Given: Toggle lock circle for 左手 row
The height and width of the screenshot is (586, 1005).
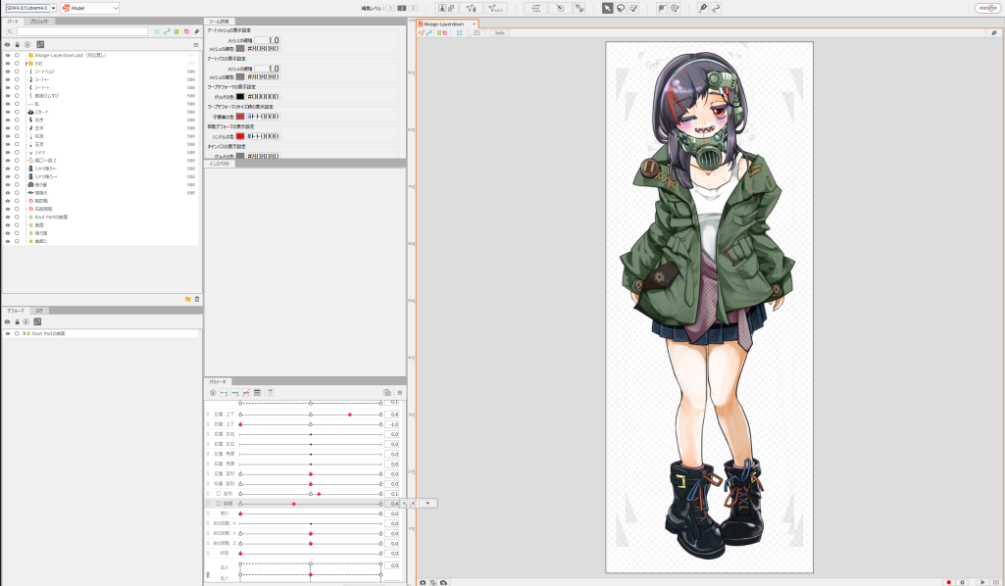Looking at the screenshot, I should click(18, 128).
